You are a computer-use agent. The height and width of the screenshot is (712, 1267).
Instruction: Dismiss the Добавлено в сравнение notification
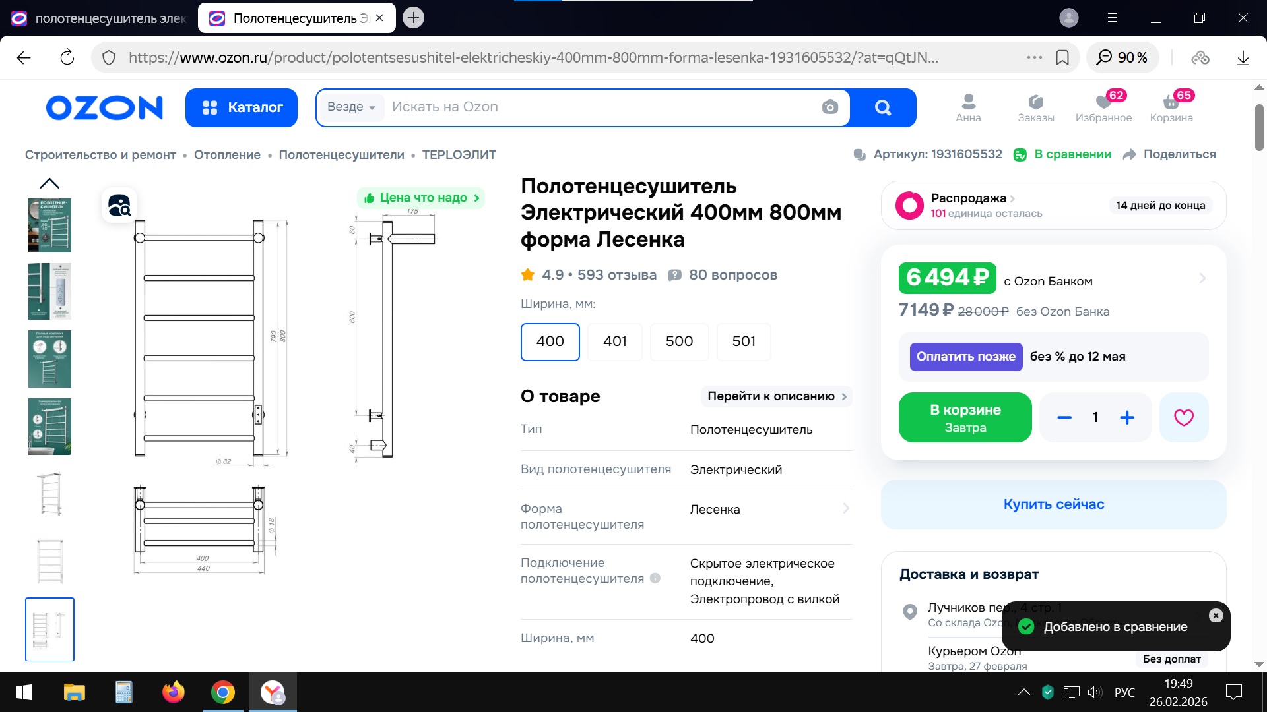pos(1216,615)
